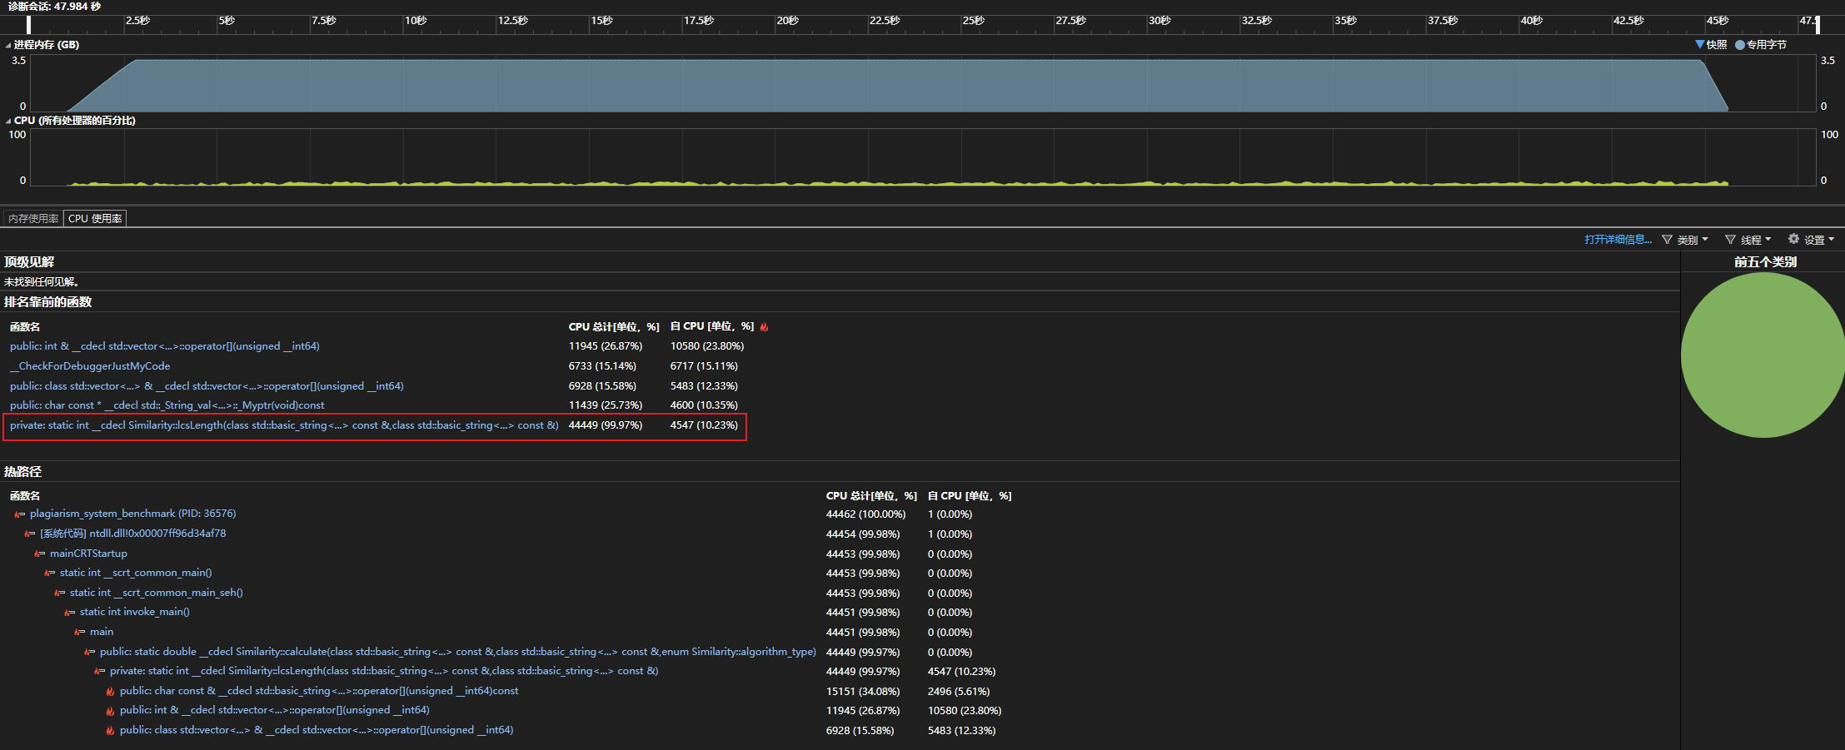Click hot path CPU 总计 column header

[x=871, y=496]
